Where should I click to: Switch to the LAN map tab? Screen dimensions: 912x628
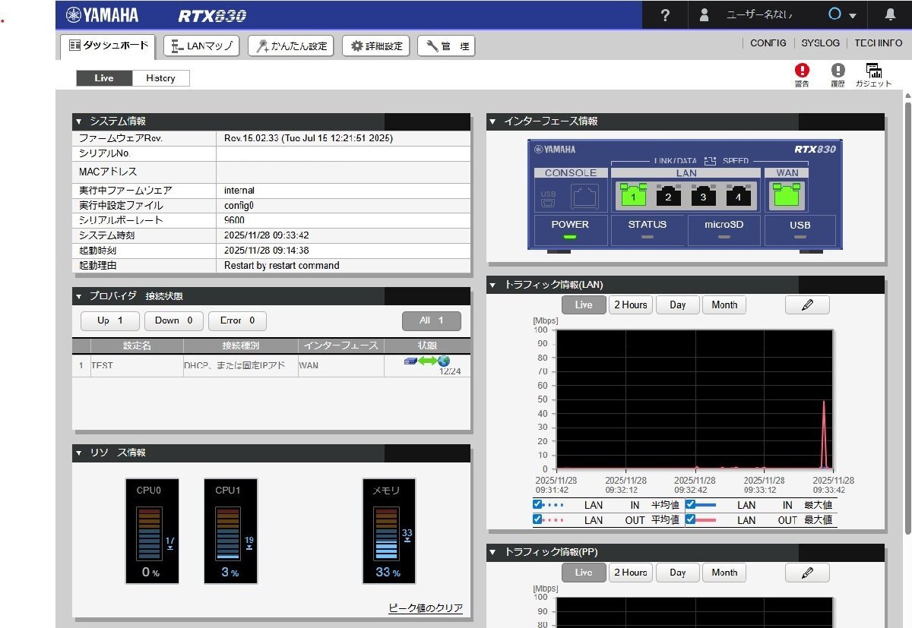point(202,46)
